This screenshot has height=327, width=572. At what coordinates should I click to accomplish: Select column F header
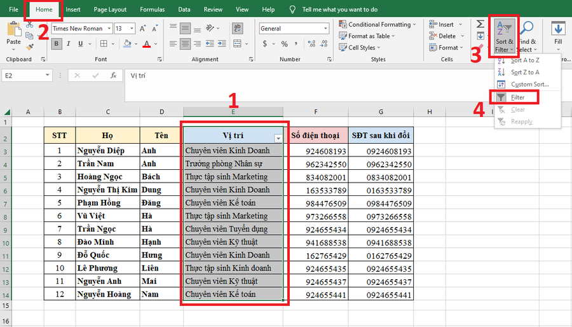[315, 112]
